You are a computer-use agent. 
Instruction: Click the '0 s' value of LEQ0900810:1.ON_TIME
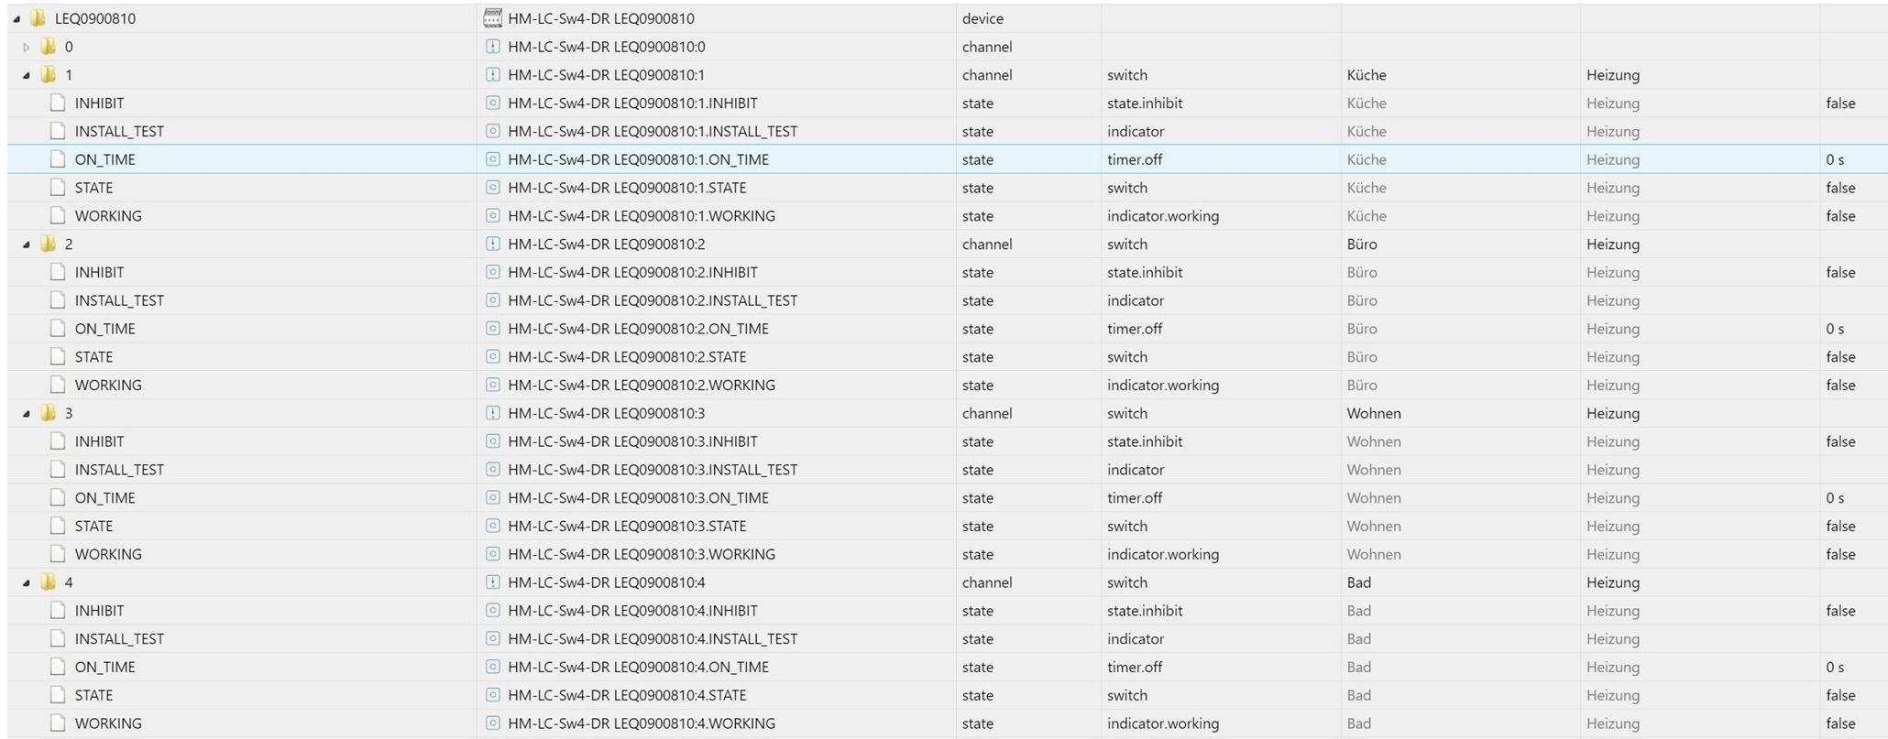(x=1835, y=159)
